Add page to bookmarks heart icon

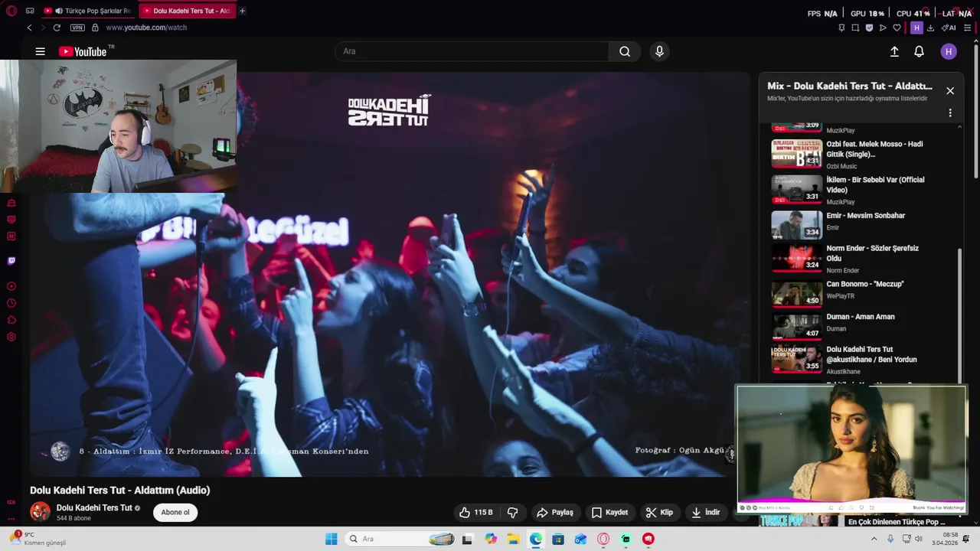(897, 28)
